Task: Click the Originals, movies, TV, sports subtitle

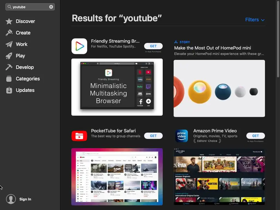Action: coord(215,136)
